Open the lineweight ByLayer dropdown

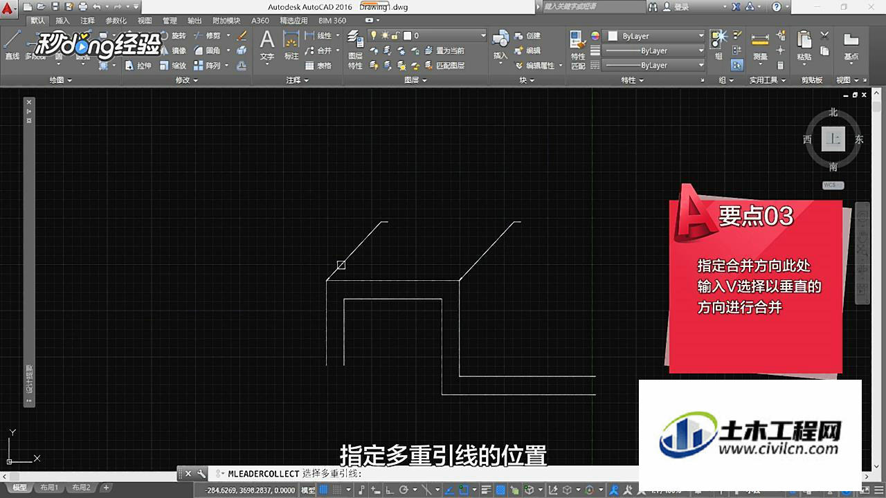coord(655,50)
